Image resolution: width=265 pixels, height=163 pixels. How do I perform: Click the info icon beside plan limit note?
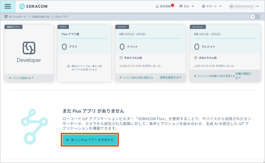coord(69,66)
